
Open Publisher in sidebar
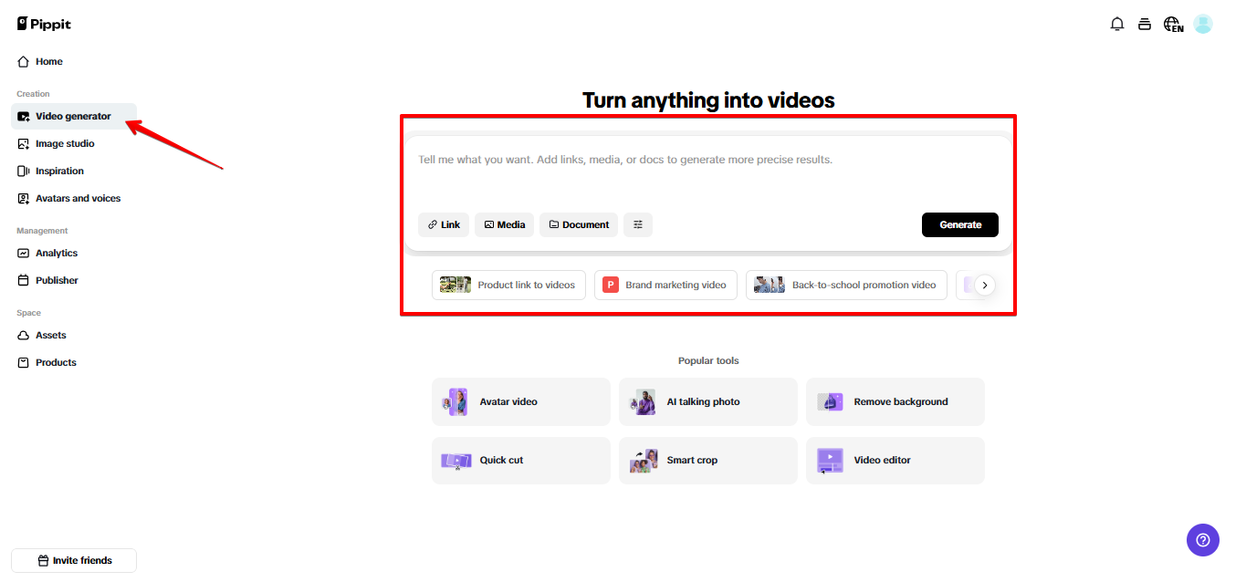click(74, 280)
